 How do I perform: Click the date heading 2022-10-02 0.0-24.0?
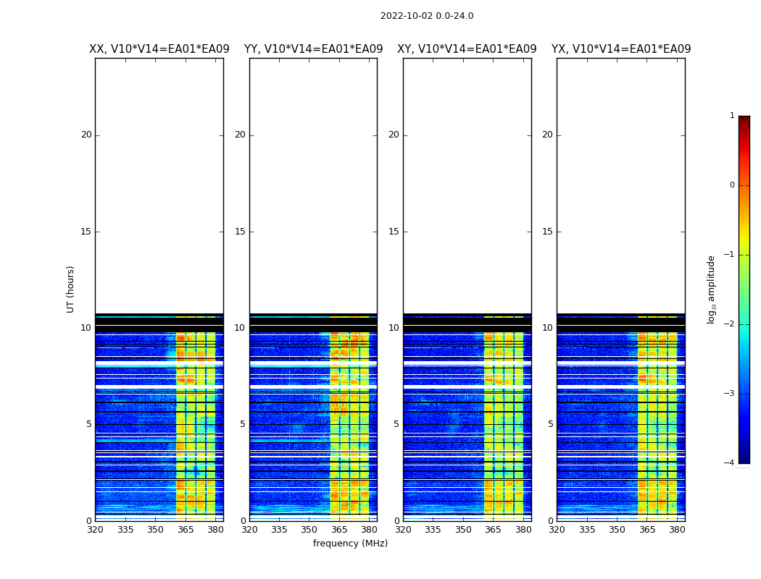click(426, 16)
